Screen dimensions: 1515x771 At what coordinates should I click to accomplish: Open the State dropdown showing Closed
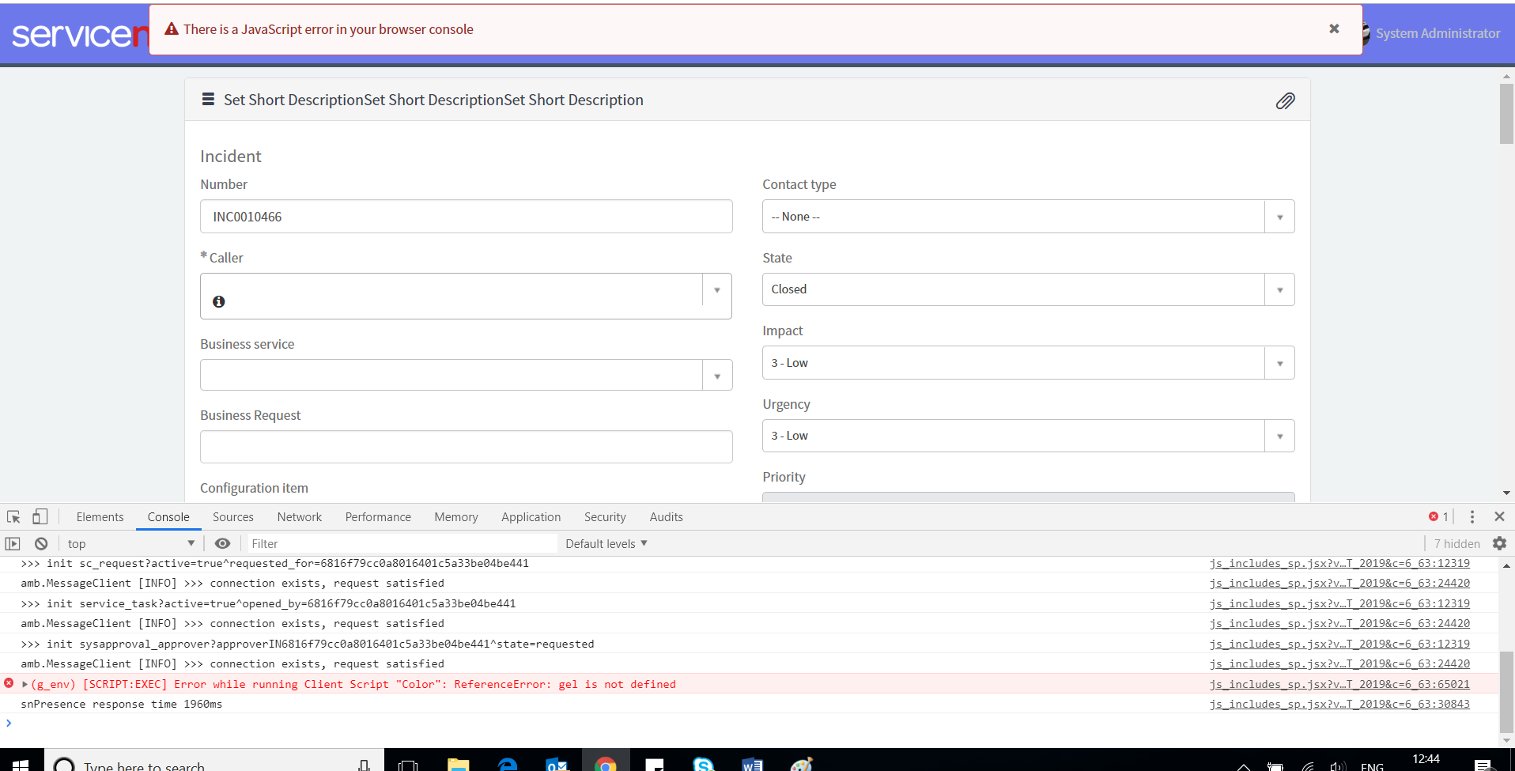tap(1279, 289)
